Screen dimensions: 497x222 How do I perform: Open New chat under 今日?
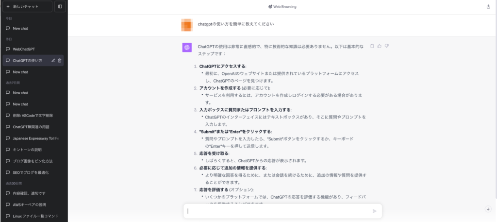(x=33, y=28)
